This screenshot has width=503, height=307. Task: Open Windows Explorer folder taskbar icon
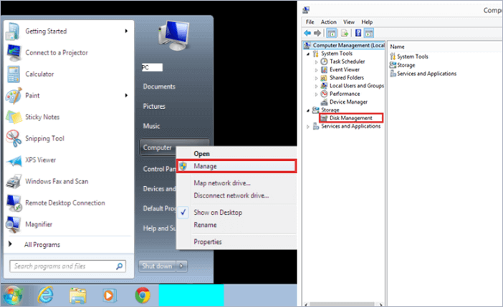[x=78, y=295]
